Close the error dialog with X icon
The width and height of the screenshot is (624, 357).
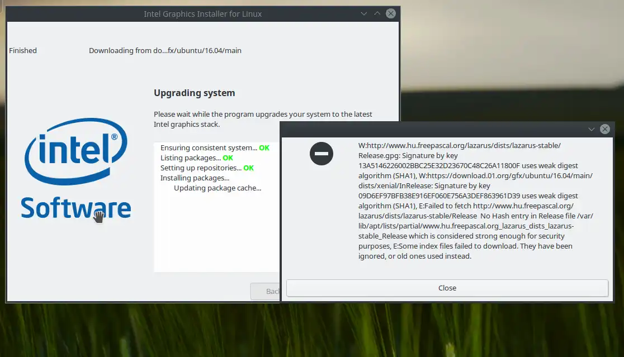coord(604,129)
